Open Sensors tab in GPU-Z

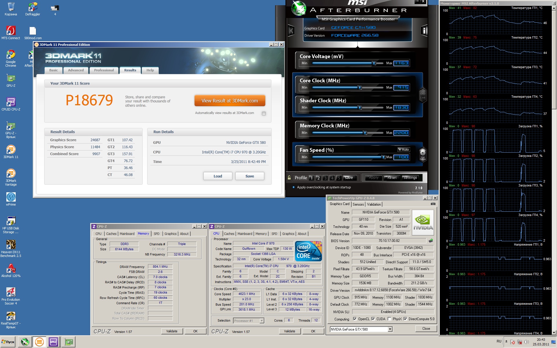click(358, 204)
